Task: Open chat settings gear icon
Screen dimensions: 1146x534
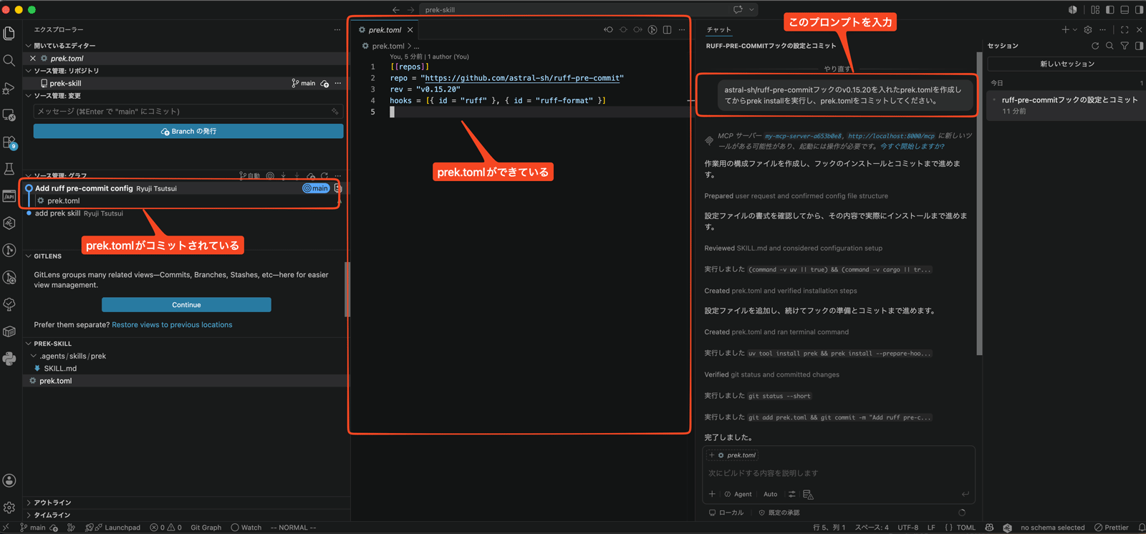Action: pyautogui.click(x=1088, y=30)
